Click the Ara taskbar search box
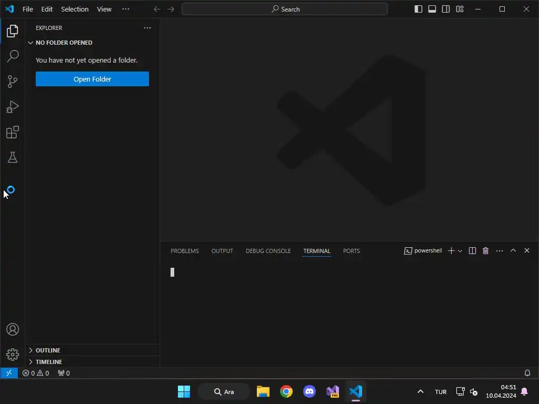 (x=224, y=391)
